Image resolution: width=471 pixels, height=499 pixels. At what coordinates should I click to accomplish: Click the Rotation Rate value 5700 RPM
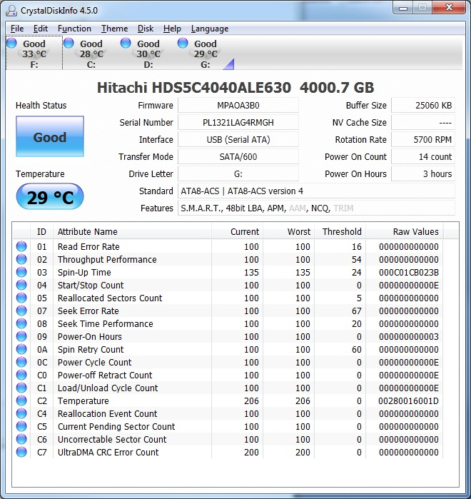(x=423, y=140)
